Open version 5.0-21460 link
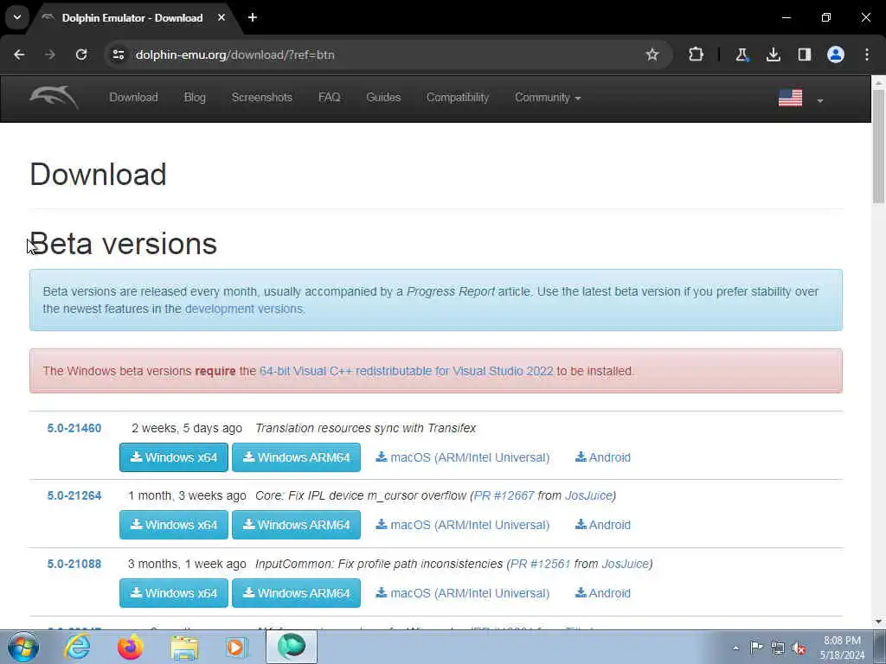The height and width of the screenshot is (664, 886). 74,428
